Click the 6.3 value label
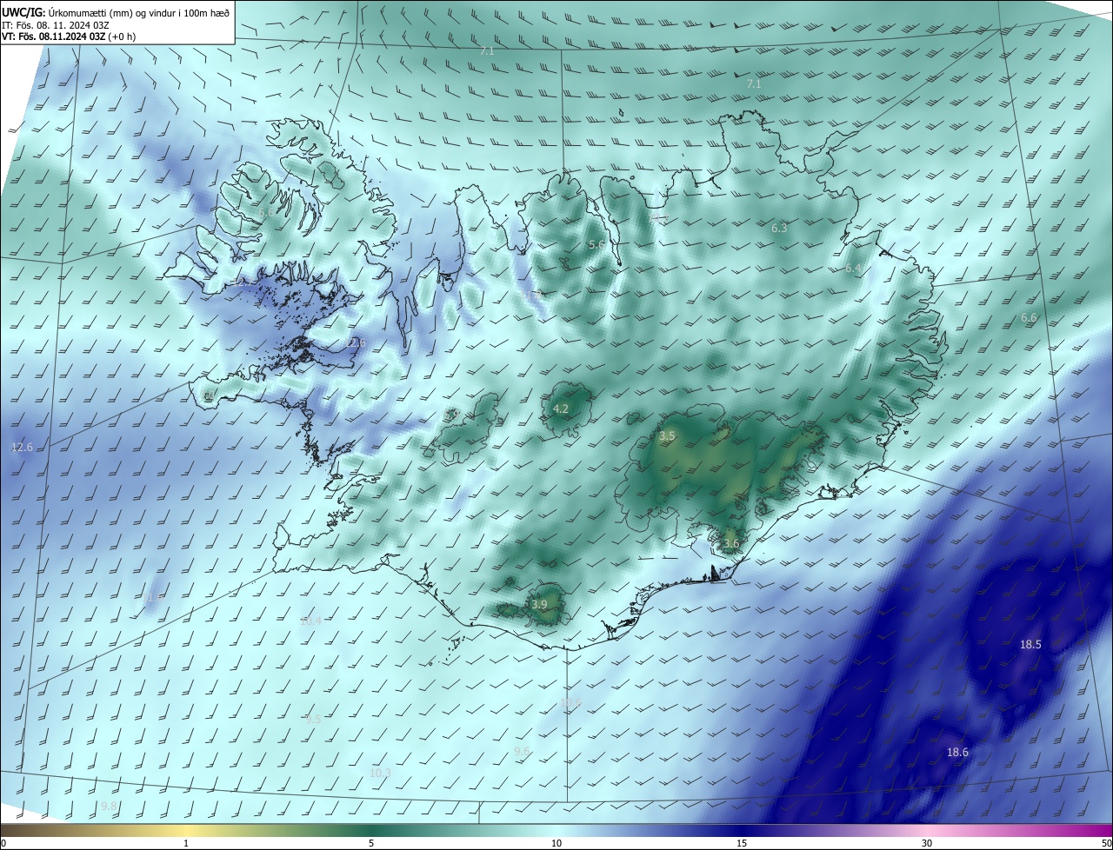1113x850 pixels. click(779, 229)
